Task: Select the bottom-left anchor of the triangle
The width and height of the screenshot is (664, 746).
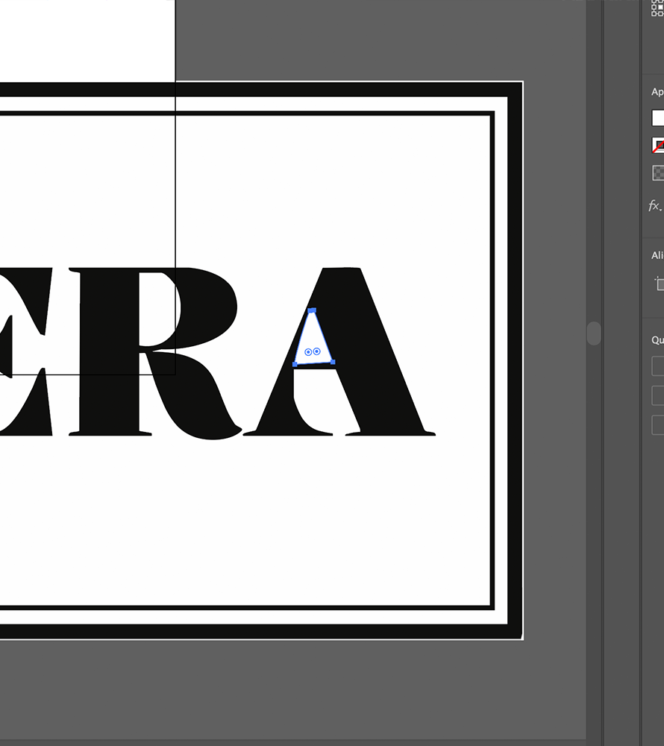Action: 295,365
